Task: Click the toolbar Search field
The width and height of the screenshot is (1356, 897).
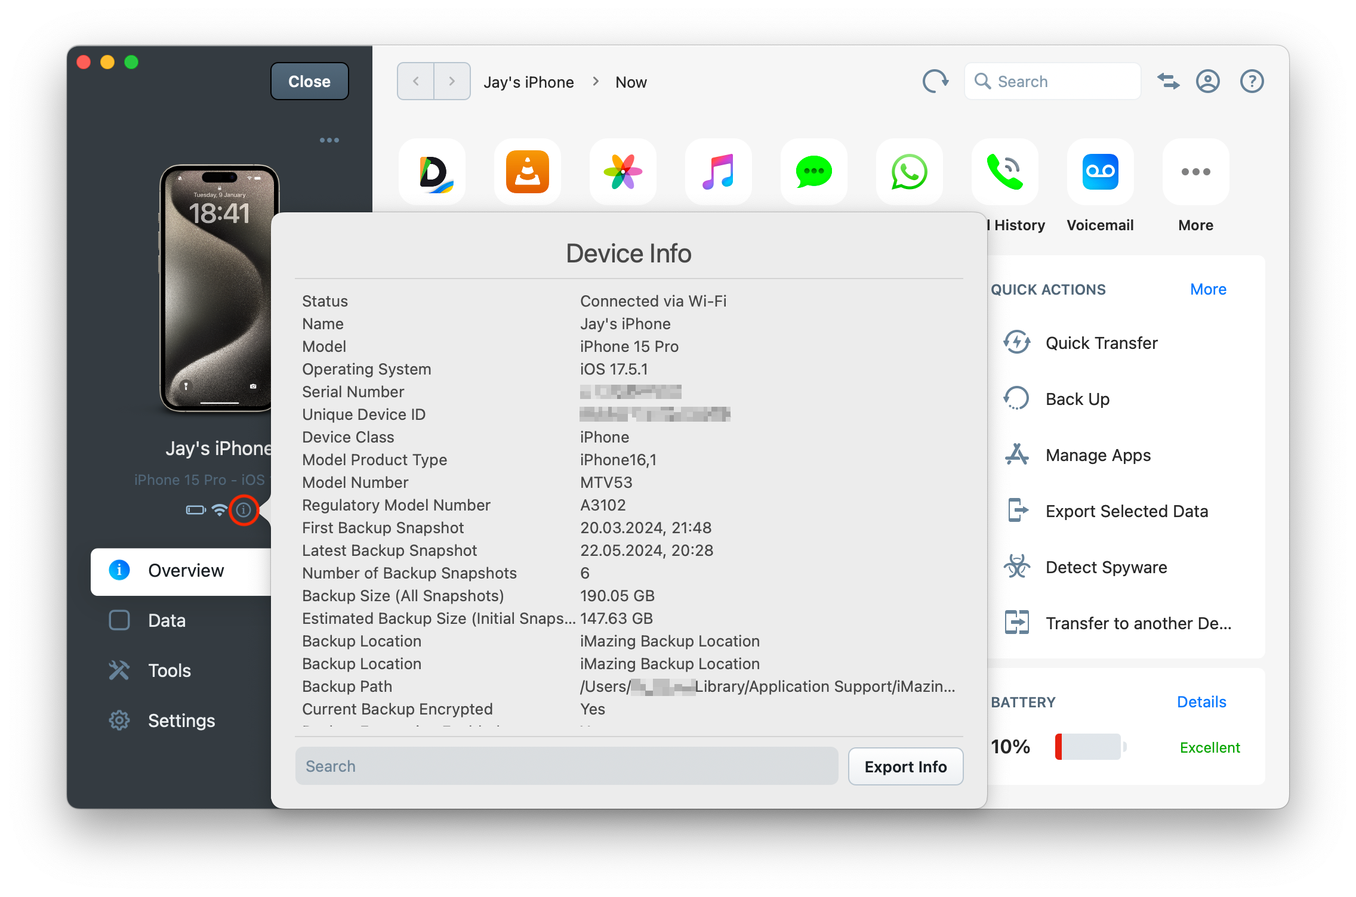Action: (1052, 81)
